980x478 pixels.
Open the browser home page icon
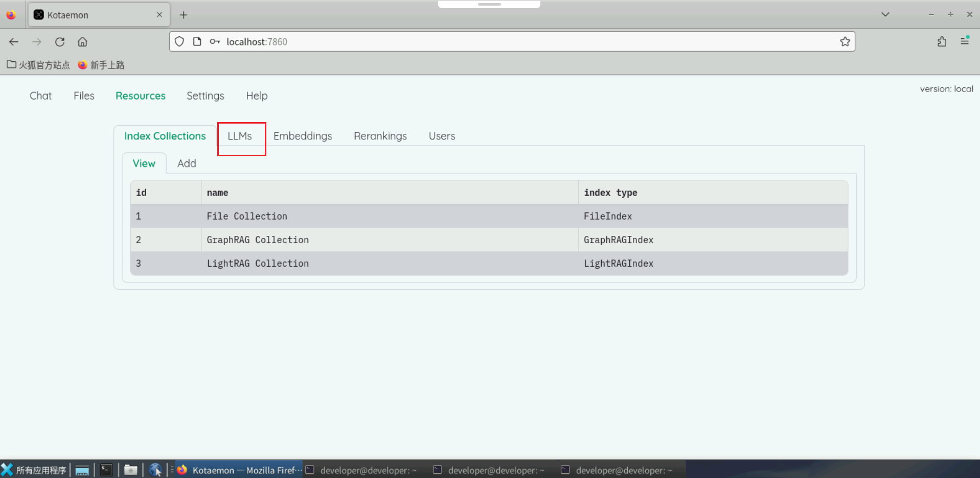82,42
